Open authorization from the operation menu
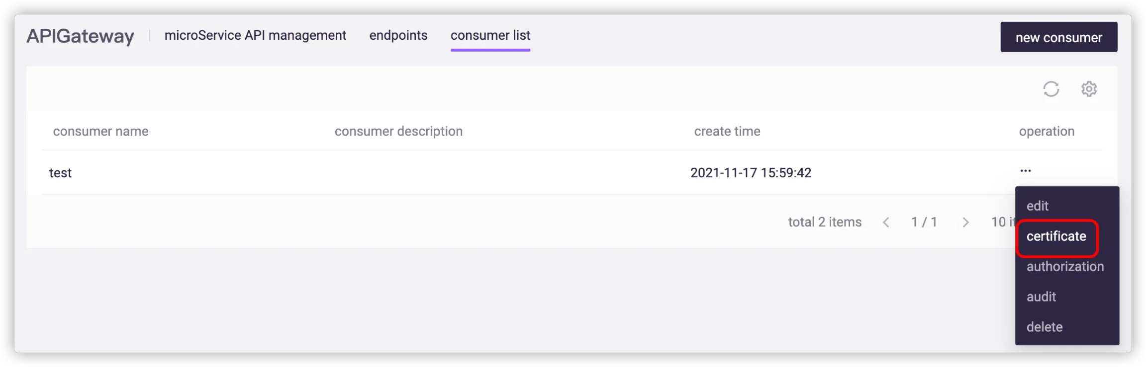This screenshot has width=1146, height=367. tap(1065, 267)
